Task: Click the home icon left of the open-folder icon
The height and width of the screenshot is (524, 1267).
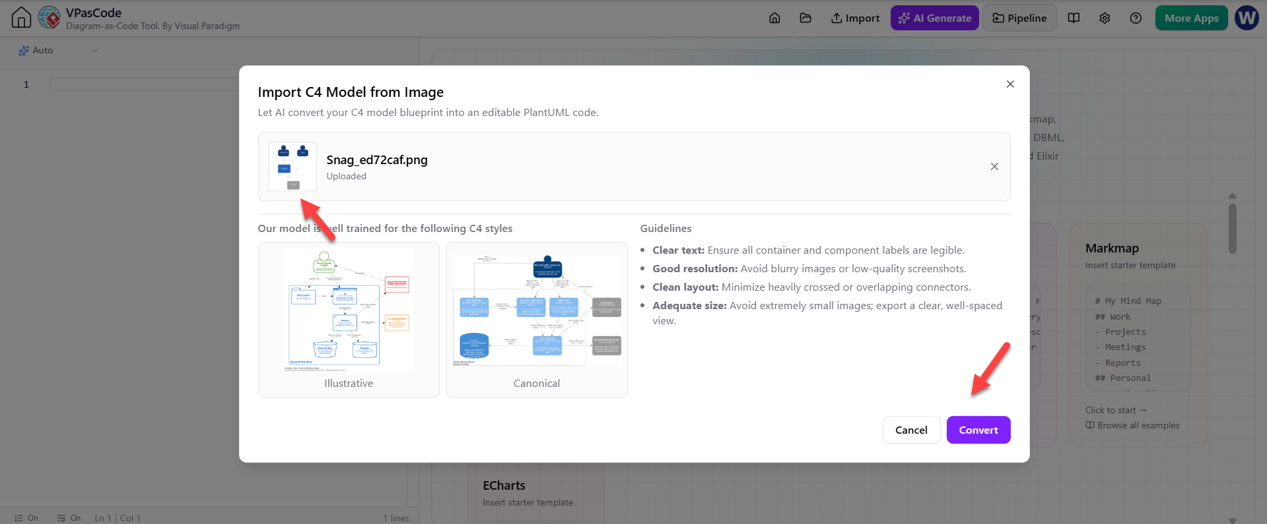Action: coord(774,18)
